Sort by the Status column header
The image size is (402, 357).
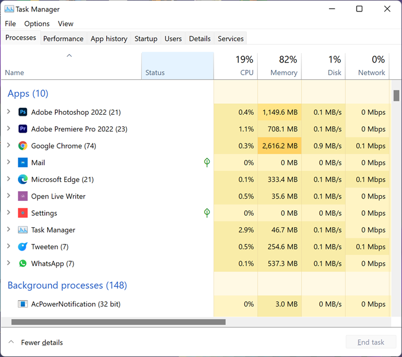[x=177, y=66]
